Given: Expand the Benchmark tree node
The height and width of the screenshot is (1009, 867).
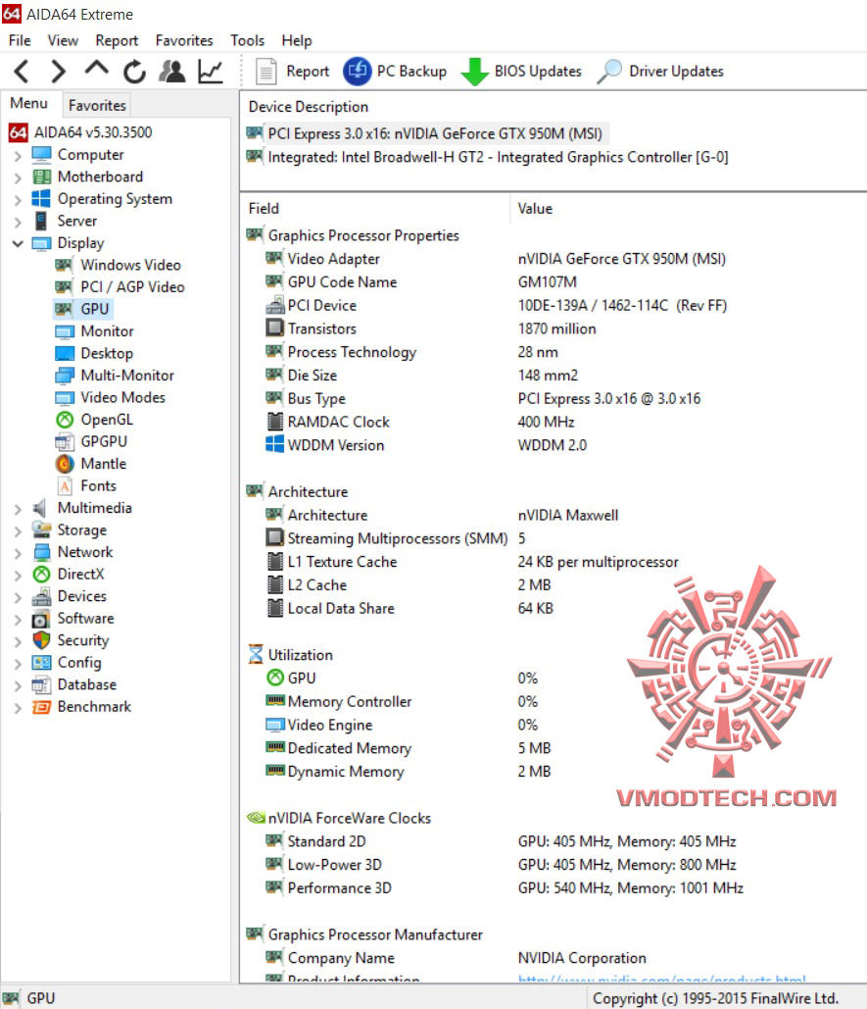Looking at the screenshot, I should [x=18, y=708].
